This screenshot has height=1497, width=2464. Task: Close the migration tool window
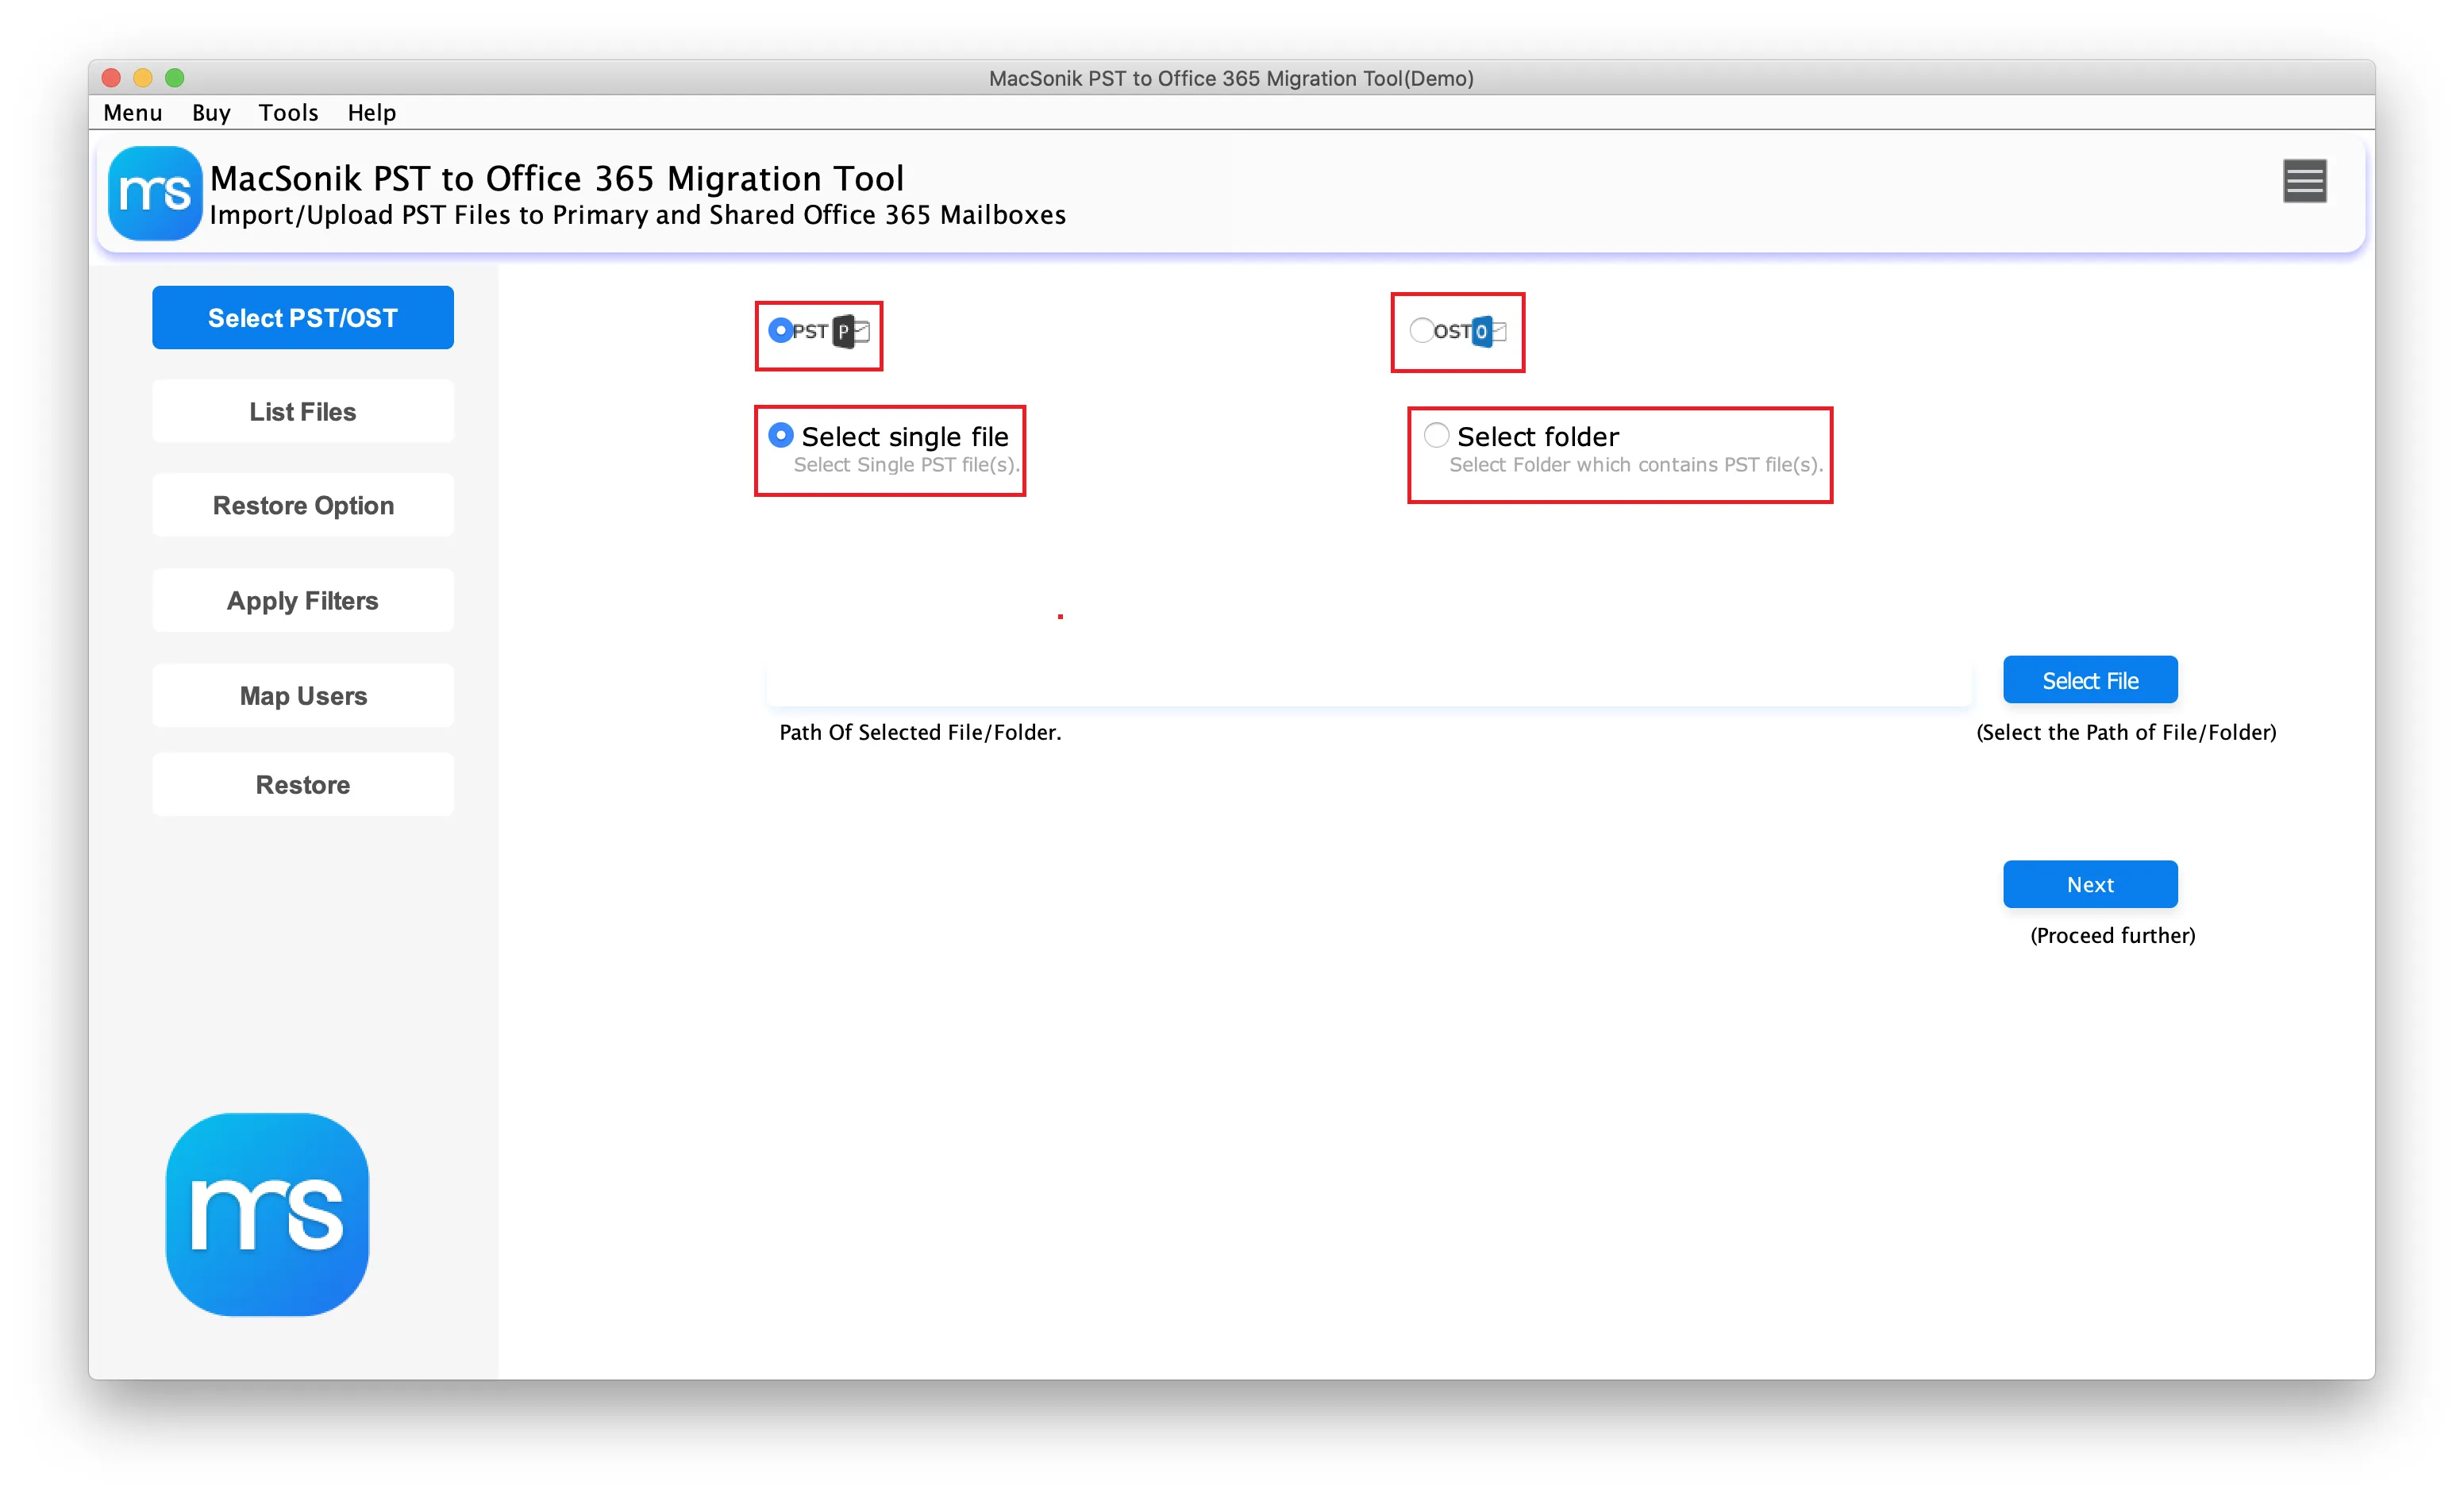pyautogui.click(x=112, y=77)
